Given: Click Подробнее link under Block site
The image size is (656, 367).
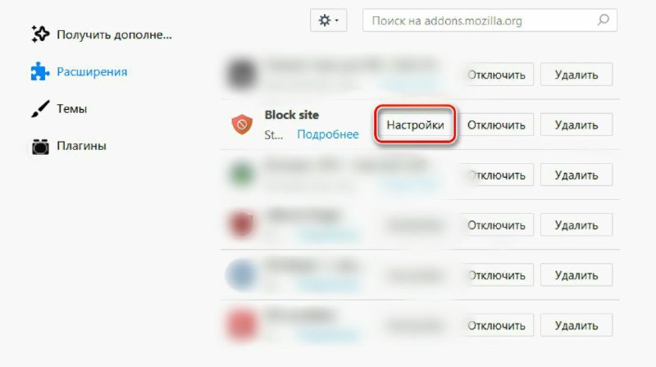Looking at the screenshot, I should coord(327,134).
